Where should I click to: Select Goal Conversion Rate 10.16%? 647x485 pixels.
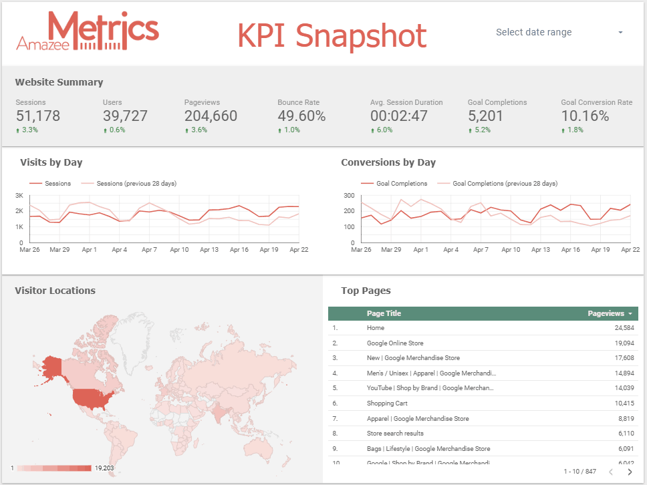(585, 116)
